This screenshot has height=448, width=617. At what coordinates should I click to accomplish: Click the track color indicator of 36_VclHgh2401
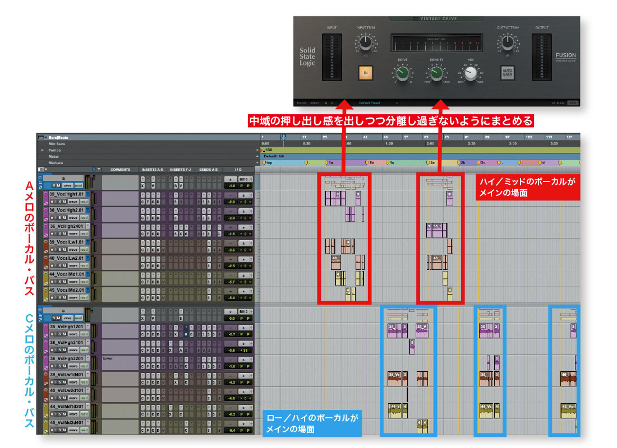45,230
